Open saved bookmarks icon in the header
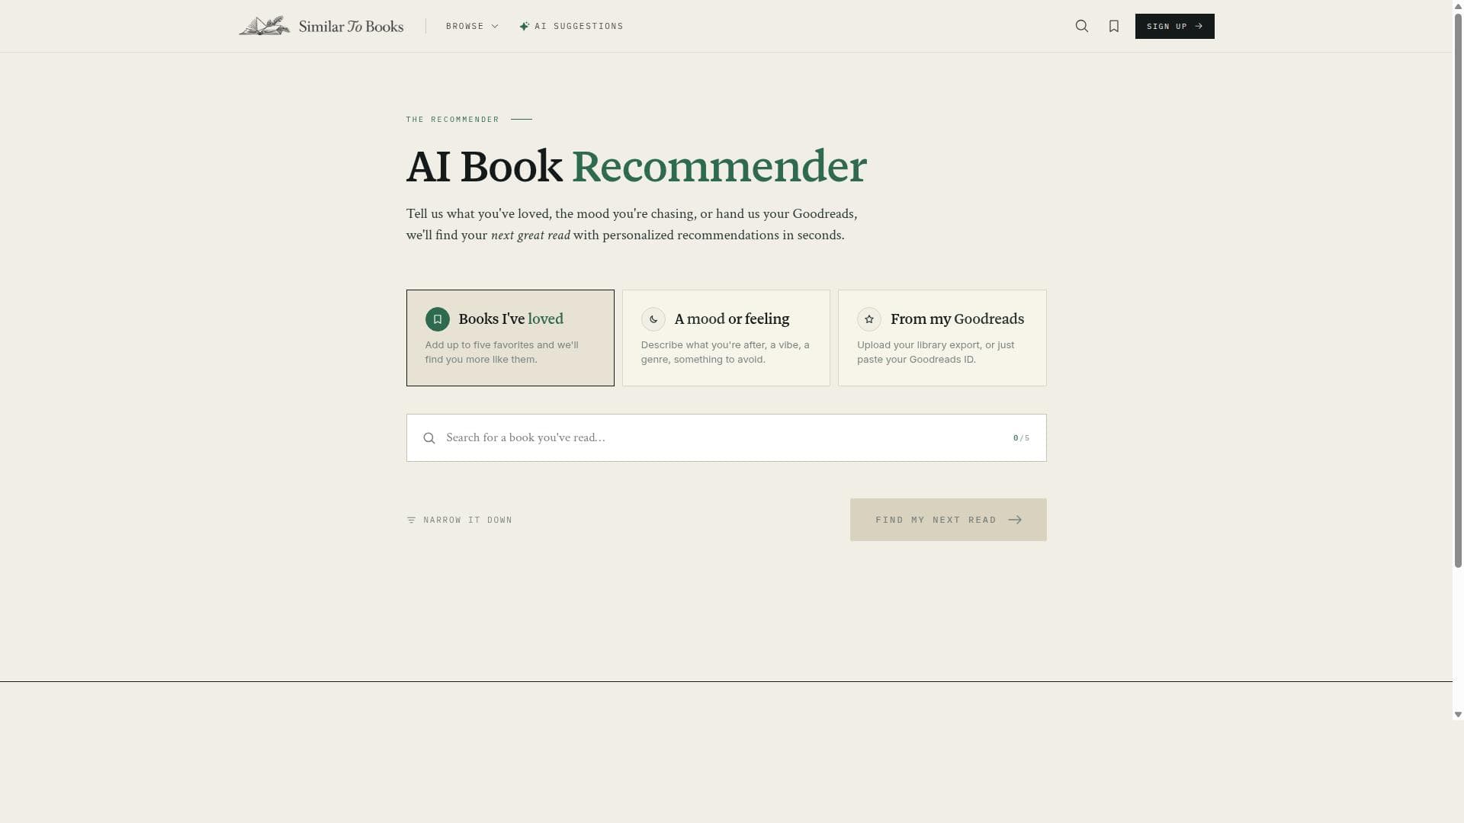Image resolution: width=1464 pixels, height=823 pixels. (x=1114, y=26)
